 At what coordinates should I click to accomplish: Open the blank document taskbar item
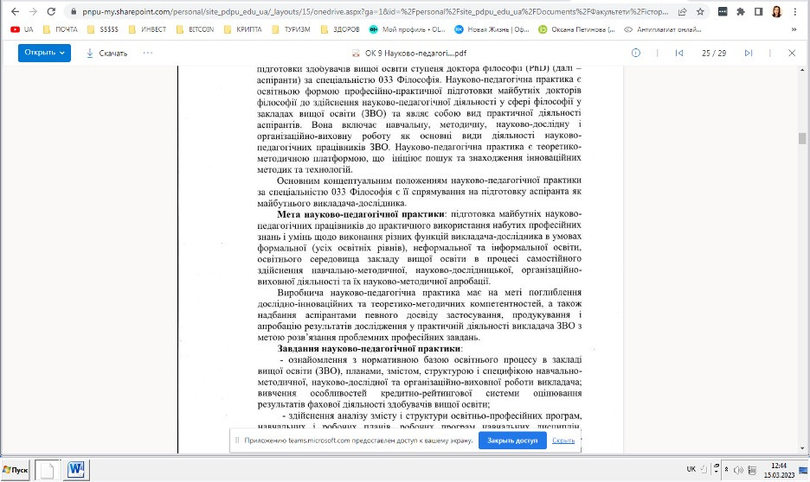click(x=47, y=470)
